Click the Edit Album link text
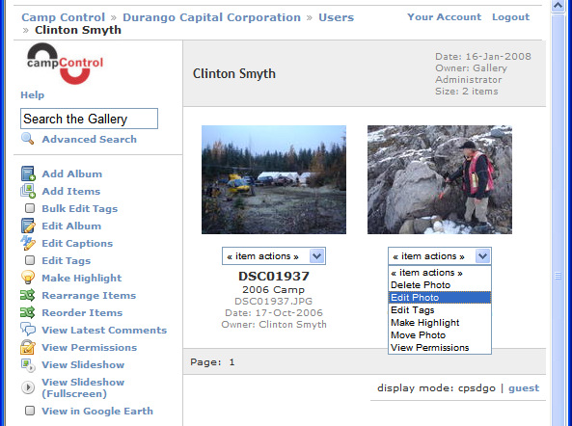The image size is (572, 426). tap(71, 226)
